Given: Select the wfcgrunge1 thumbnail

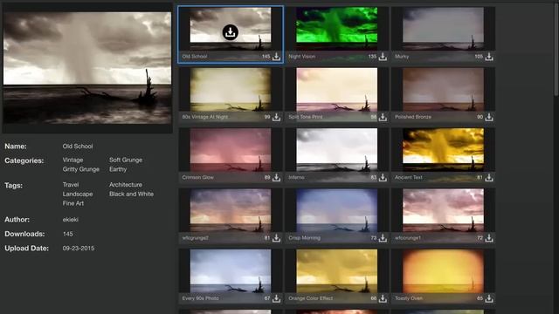Looking at the screenshot, I should (443, 210).
